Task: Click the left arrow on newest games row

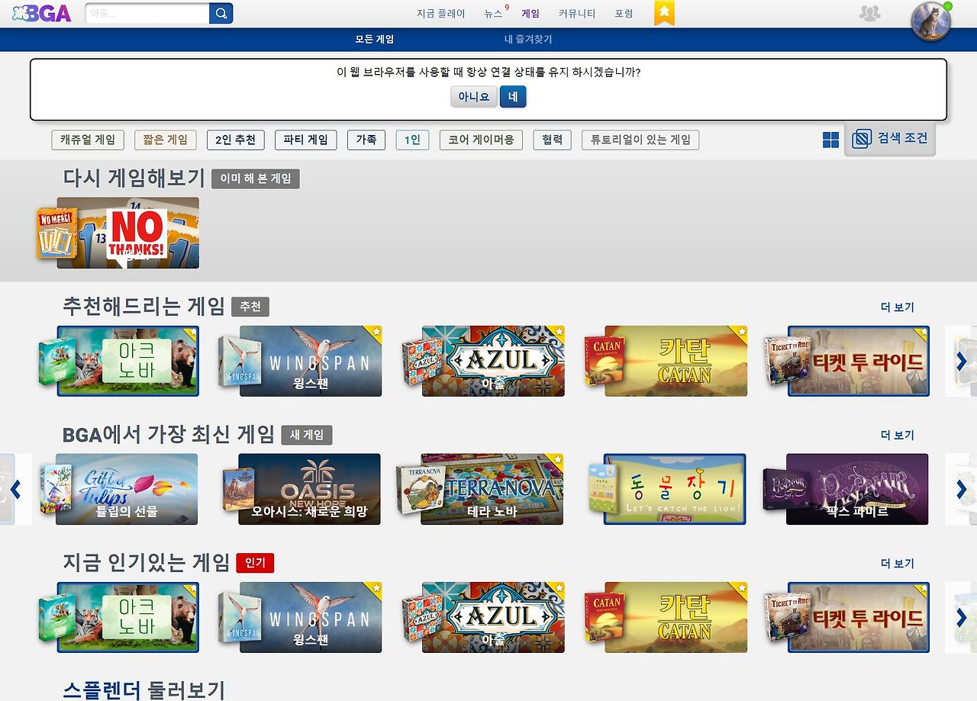Action: tap(16, 489)
